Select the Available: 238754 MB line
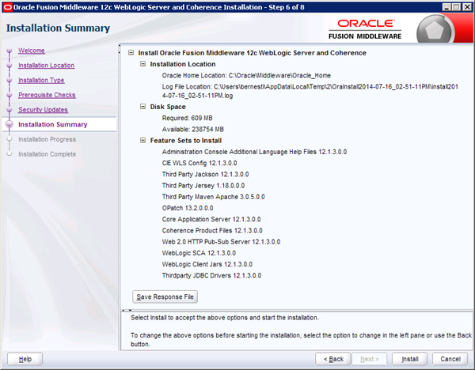Screen dimensions: 475x370 click(x=192, y=129)
